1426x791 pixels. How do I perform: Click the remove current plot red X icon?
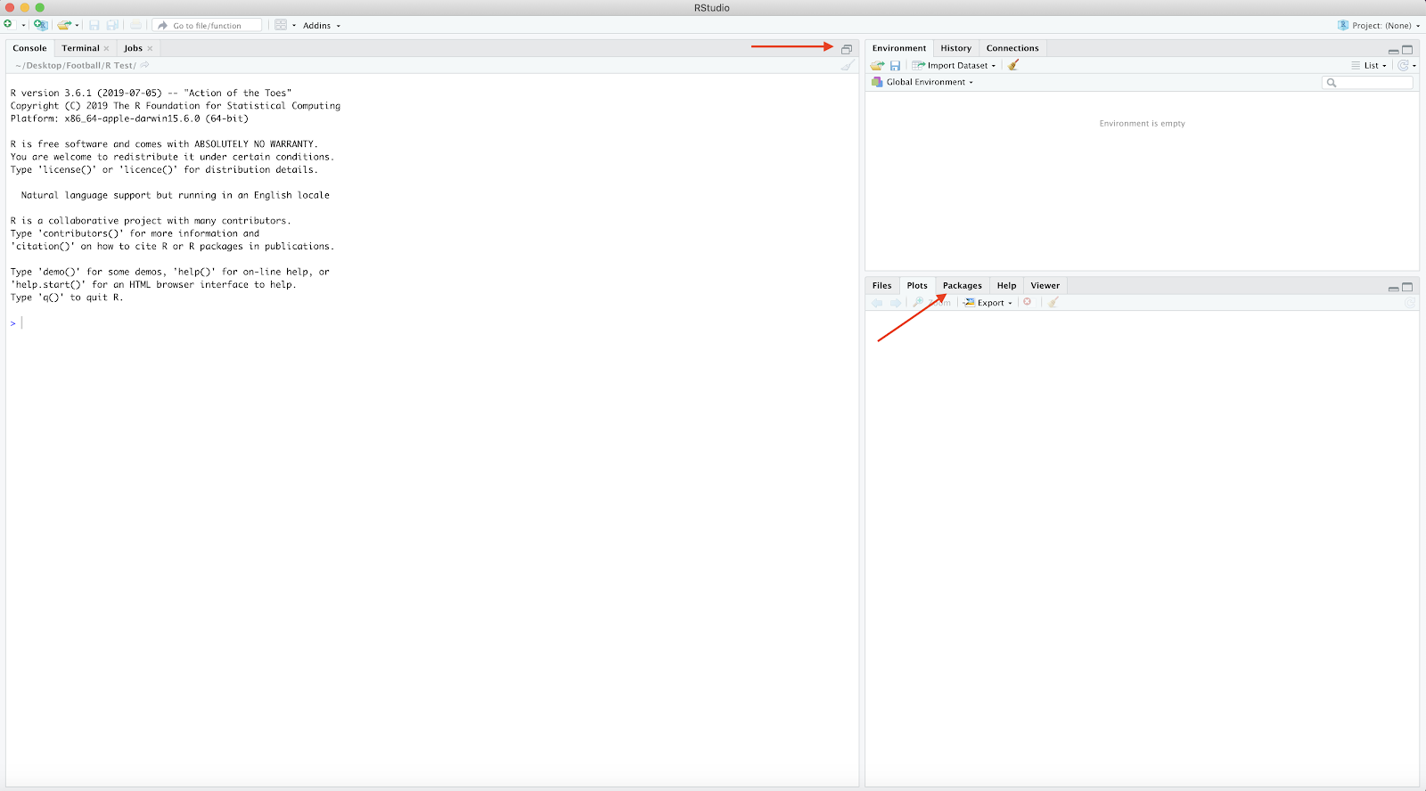click(x=1028, y=302)
